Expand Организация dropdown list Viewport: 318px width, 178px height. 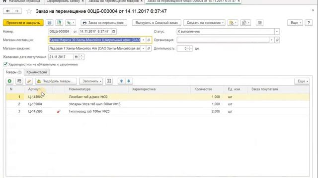(272, 40)
